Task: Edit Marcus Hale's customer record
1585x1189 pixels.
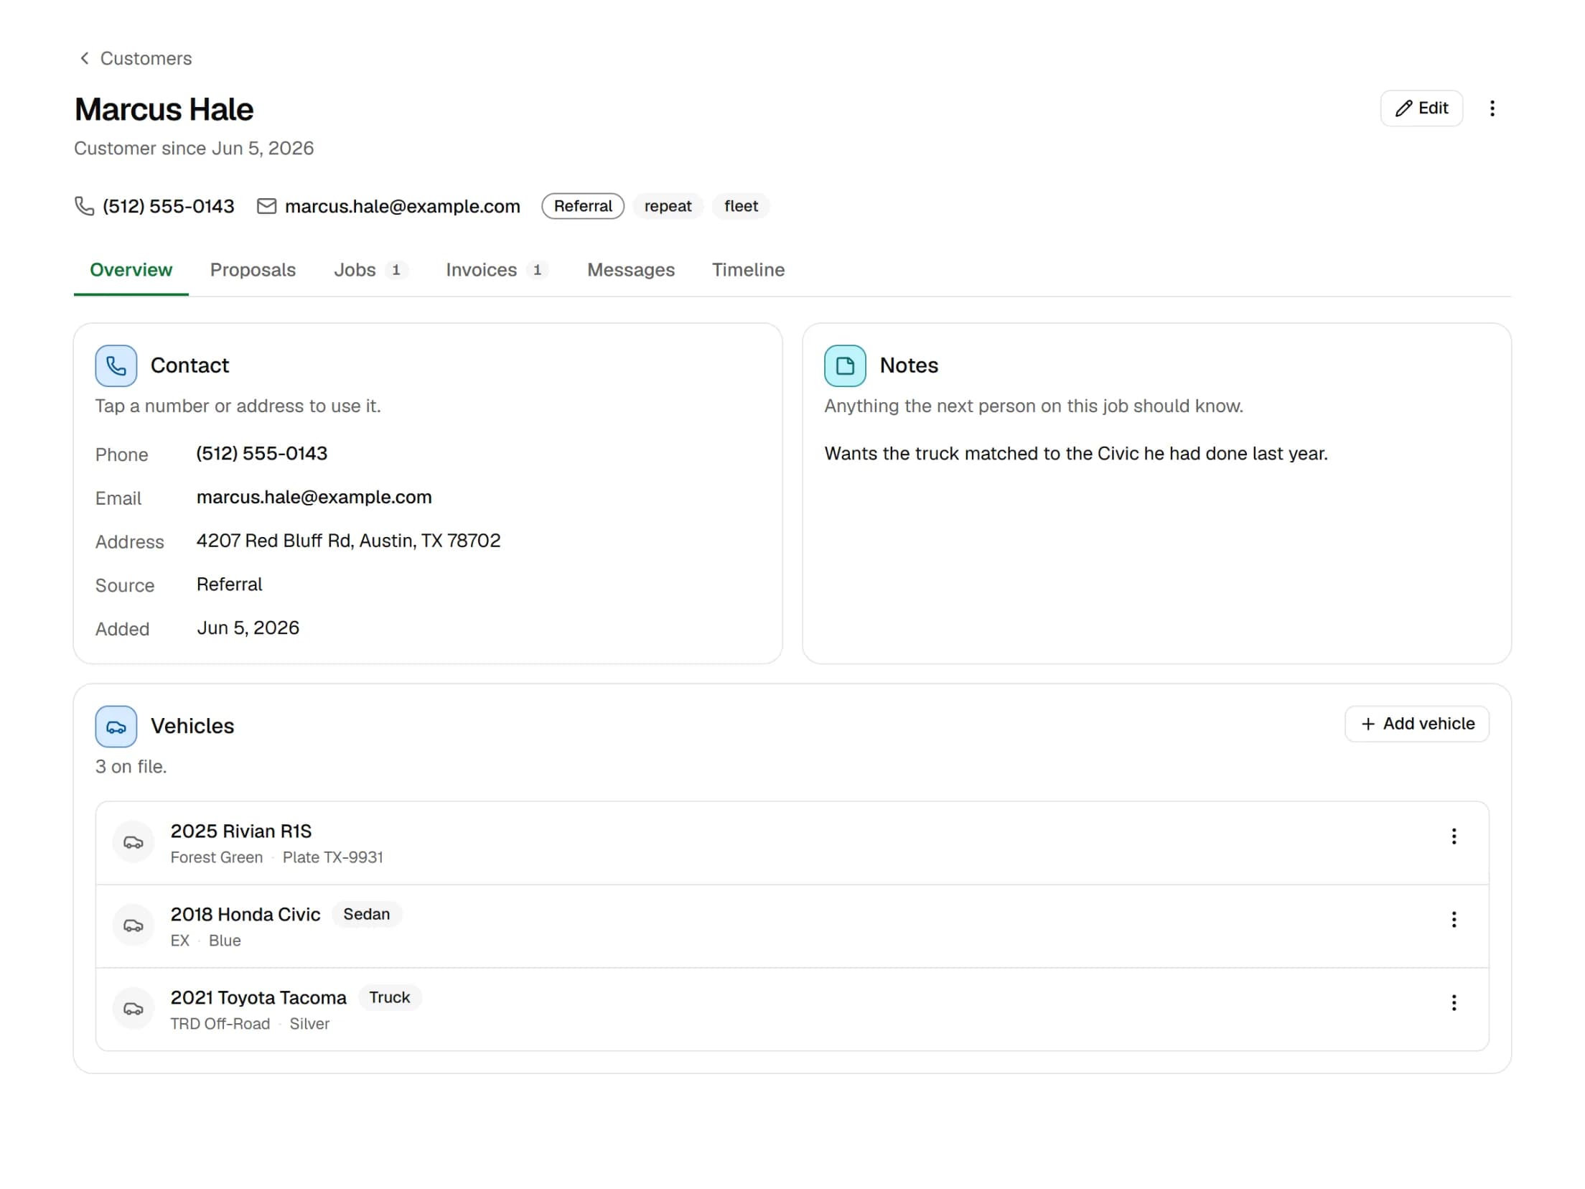Action: click(1421, 108)
